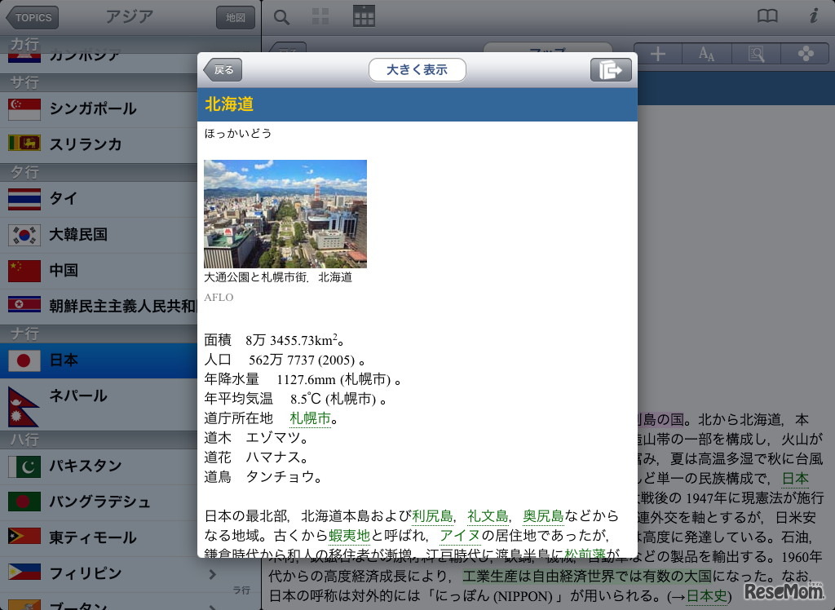Follow the 日本史 link
The height and width of the screenshot is (610, 835).
click(706, 597)
